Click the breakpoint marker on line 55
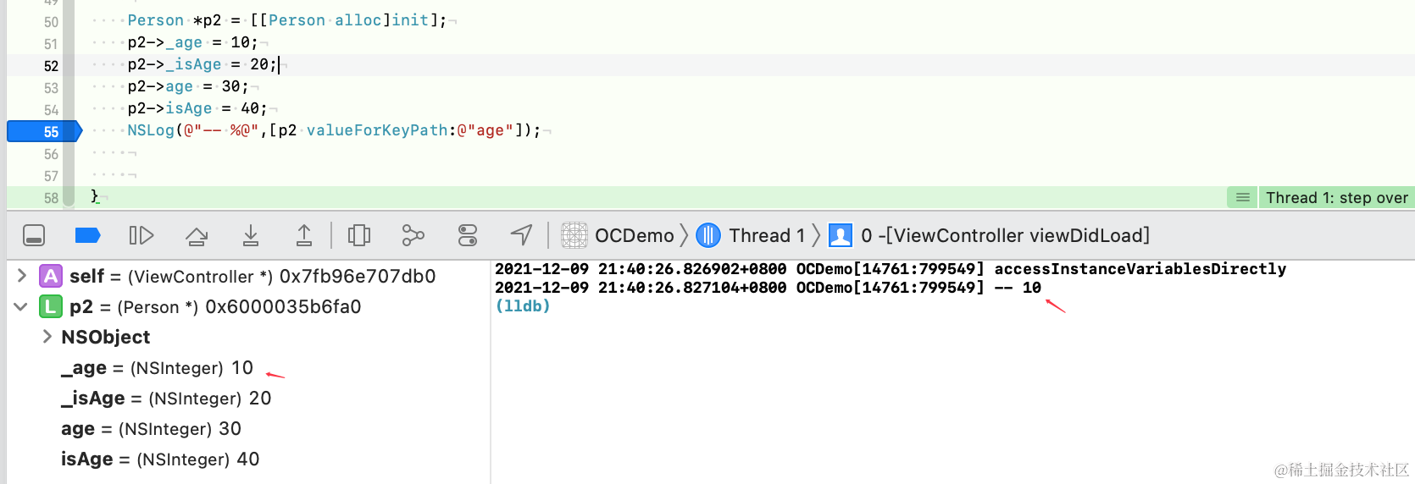Screen dimensions: 1415x484 [44, 131]
